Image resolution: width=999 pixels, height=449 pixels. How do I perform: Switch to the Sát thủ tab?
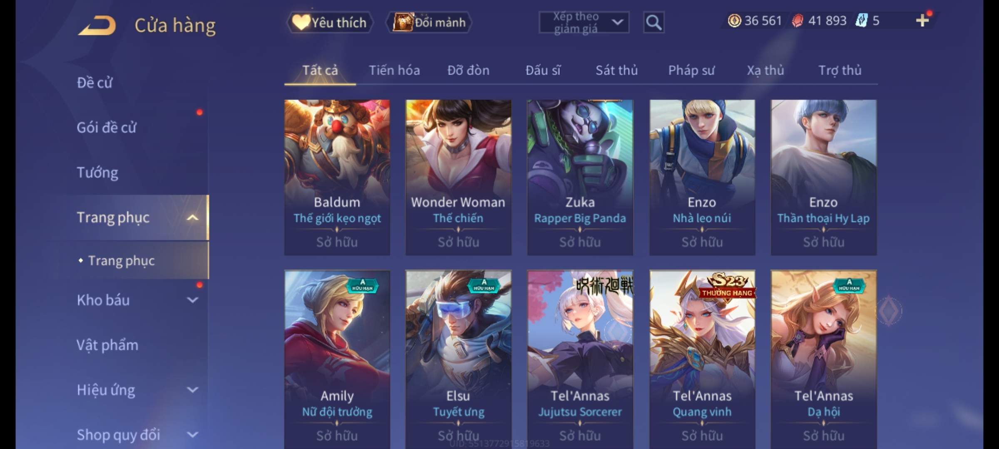click(x=616, y=70)
